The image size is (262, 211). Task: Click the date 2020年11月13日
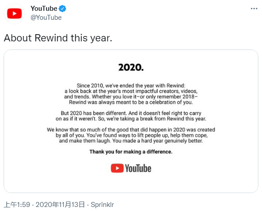[x=60, y=205]
